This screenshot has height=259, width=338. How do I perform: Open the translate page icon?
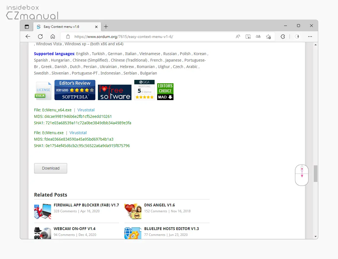258,37
